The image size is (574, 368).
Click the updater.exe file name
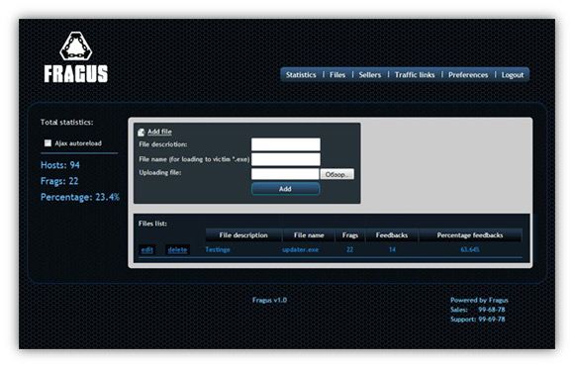click(300, 249)
